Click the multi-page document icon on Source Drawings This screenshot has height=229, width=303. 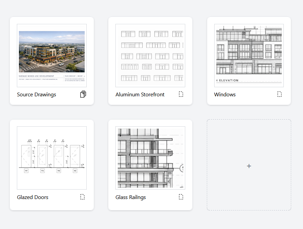tap(83, 94)
